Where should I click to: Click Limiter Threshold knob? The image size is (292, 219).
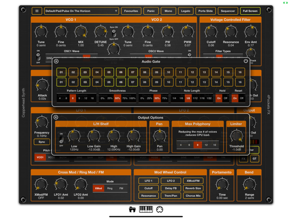click(x=236, y=136)
